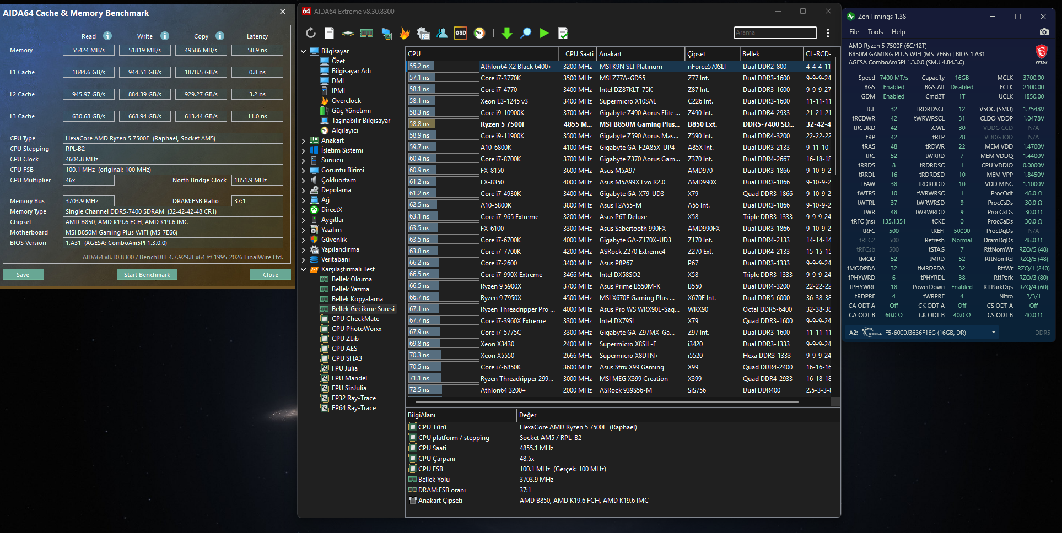Expand the İşletim Sistemi tree node

[x=304, y=150]
